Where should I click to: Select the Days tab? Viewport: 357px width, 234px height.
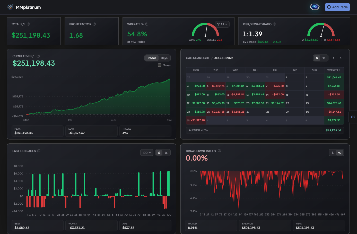click(x=164, y=58)
